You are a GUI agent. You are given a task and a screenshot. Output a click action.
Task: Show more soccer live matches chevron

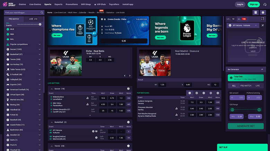90,116
